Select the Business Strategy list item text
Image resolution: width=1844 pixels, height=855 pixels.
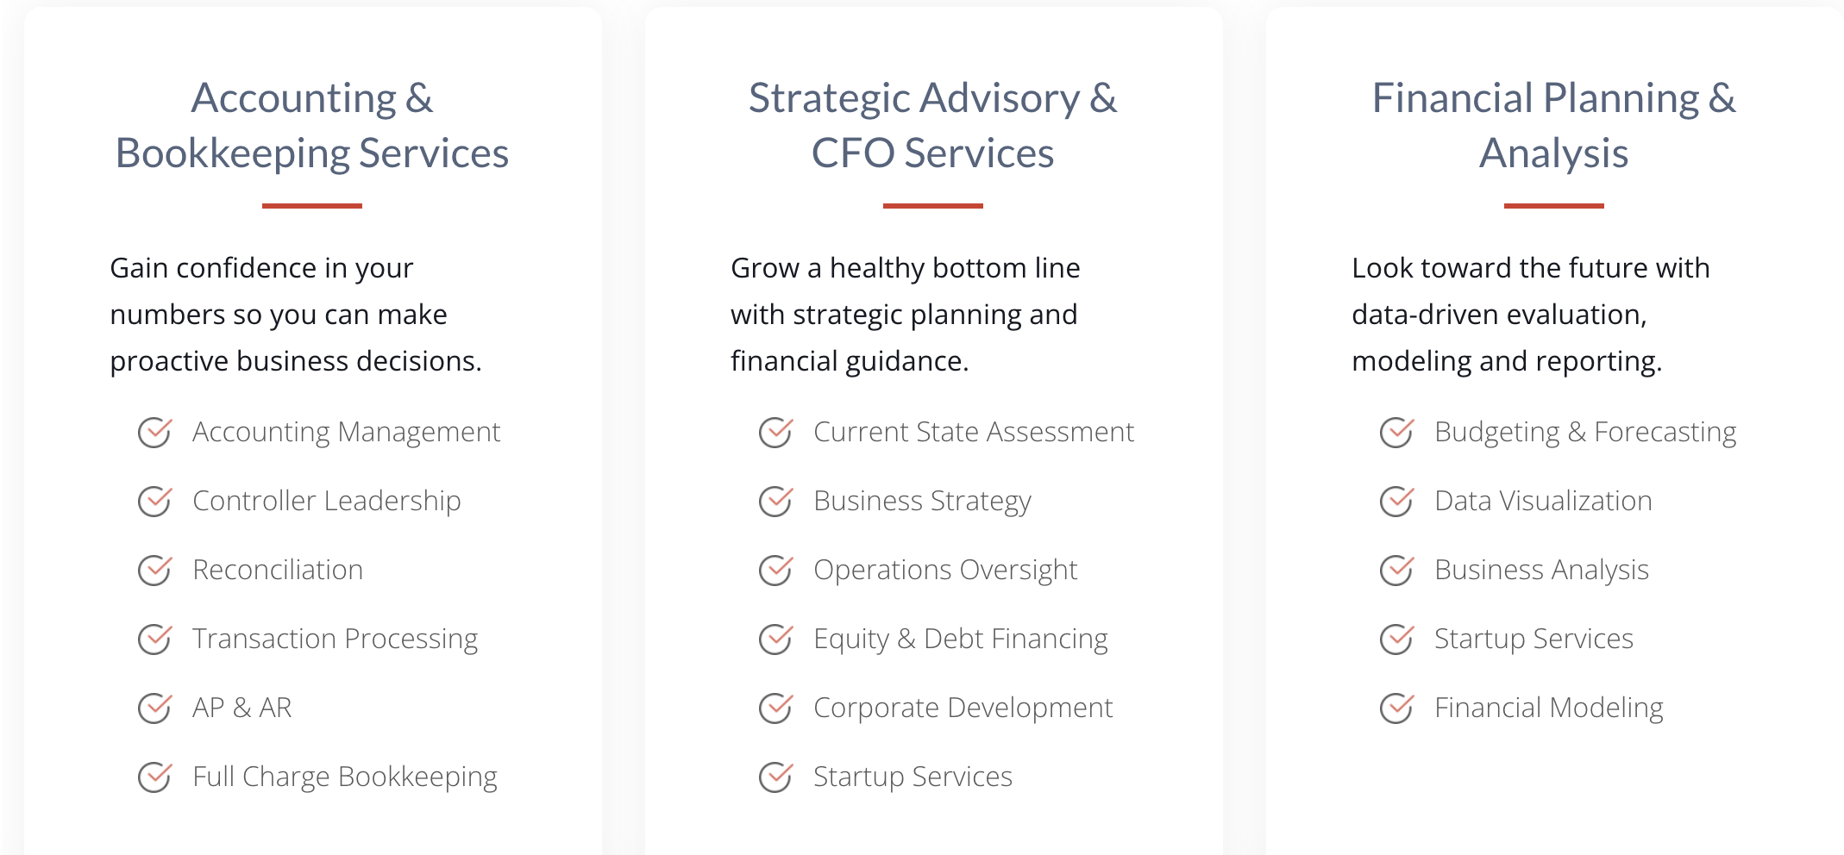922,501
